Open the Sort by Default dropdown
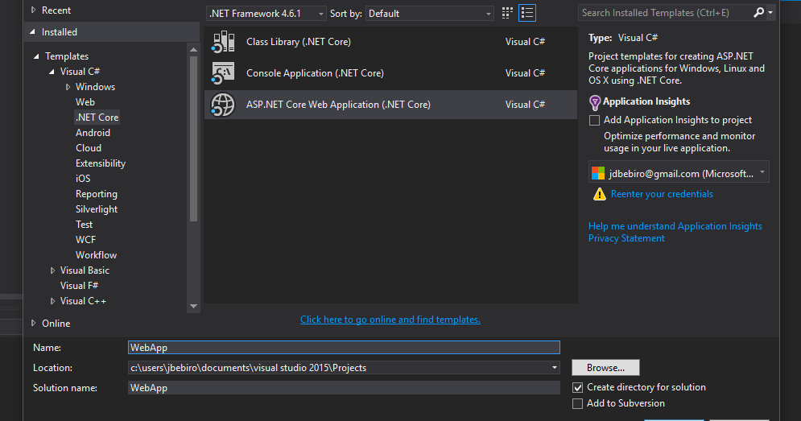Screen dimensions: 801x421 click(430, 14)
